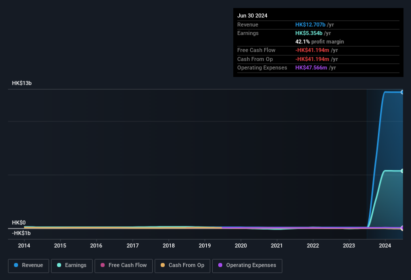Screen dimensions: 411x280
Task: Click the Operating Expenses tooltip row label
Action: (x=262, y=68)
